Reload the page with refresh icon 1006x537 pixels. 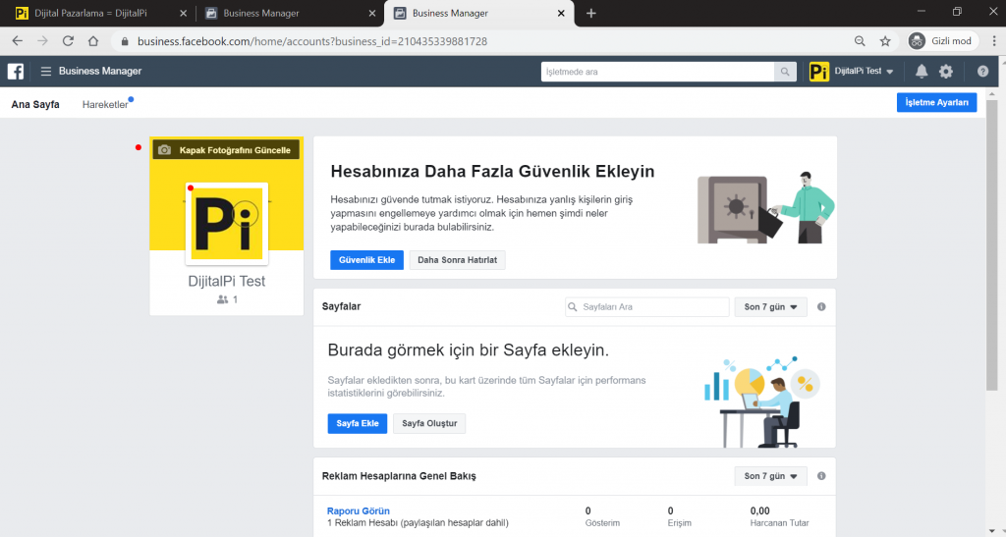(68, 41)
